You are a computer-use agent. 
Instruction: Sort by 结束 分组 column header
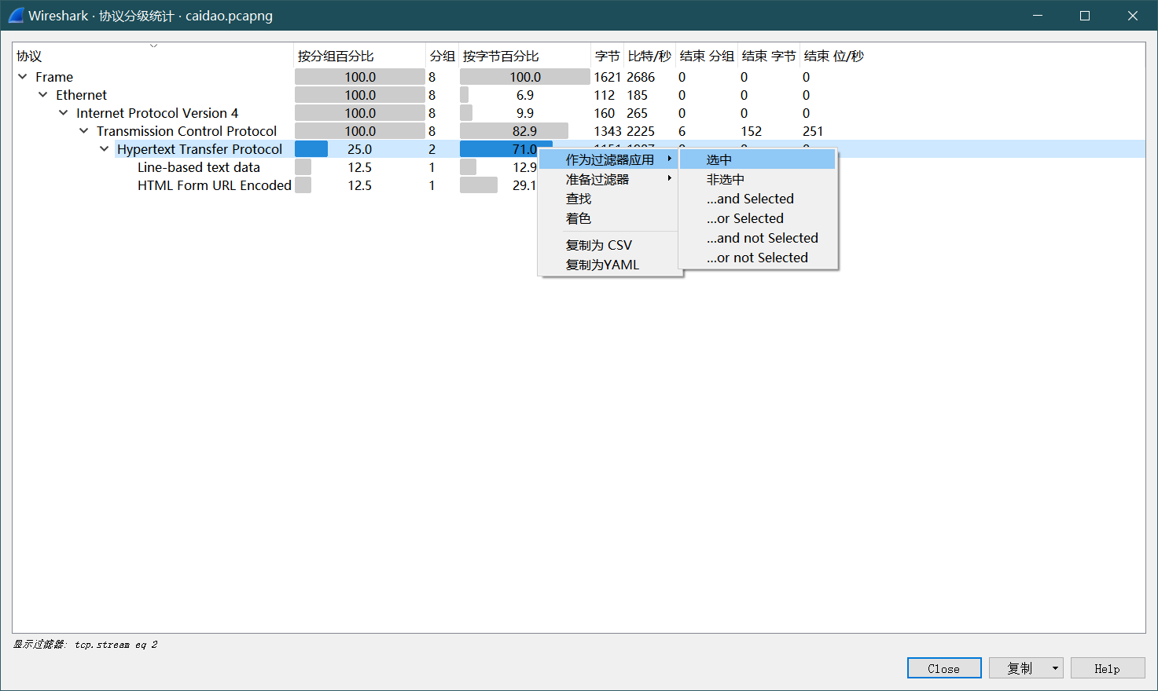(707, 57)
